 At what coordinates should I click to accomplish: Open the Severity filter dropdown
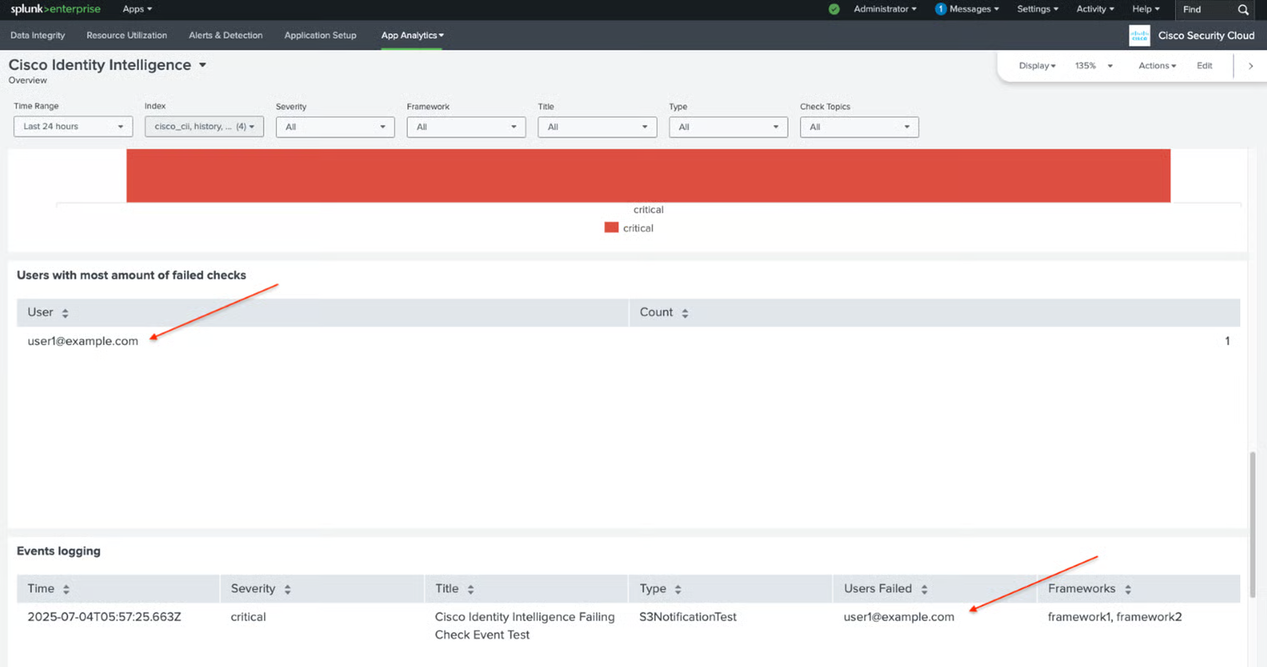tap(334, 127)
